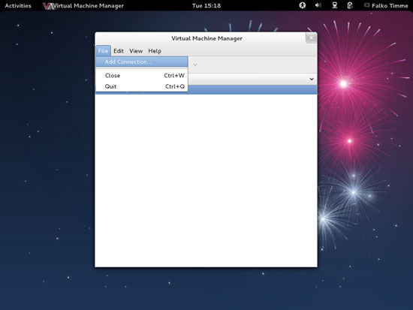The height and width of the screenshot is (310, 413).
Task: Open the Help menu
Action: tap(155, 51)
